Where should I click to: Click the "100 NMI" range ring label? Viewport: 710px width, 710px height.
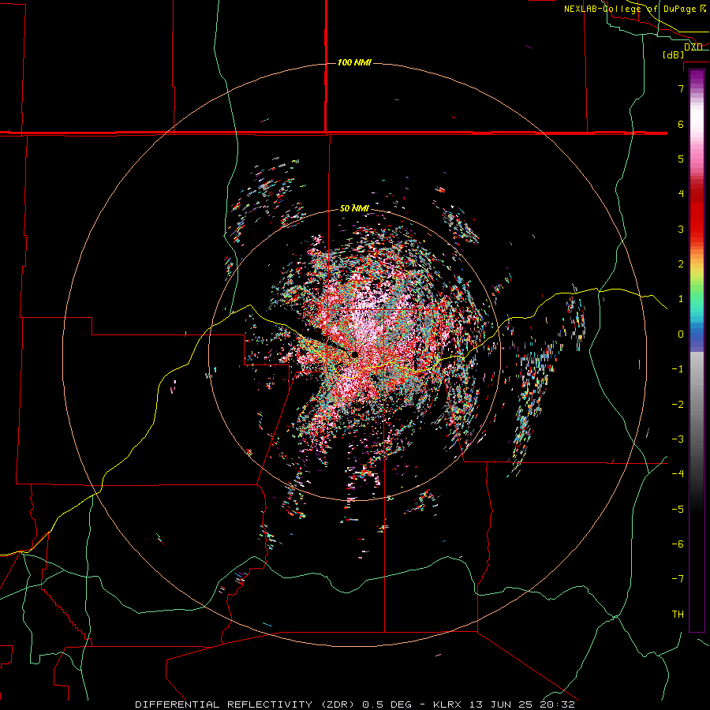tap(354, 62)
